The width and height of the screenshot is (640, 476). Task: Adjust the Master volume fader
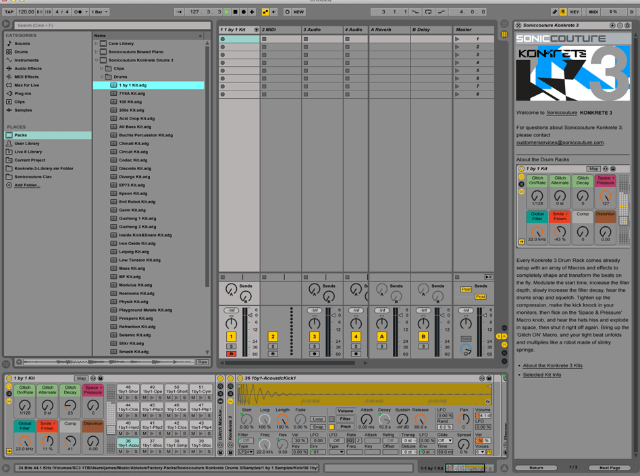pyautogui.click(x=485, y=315)
